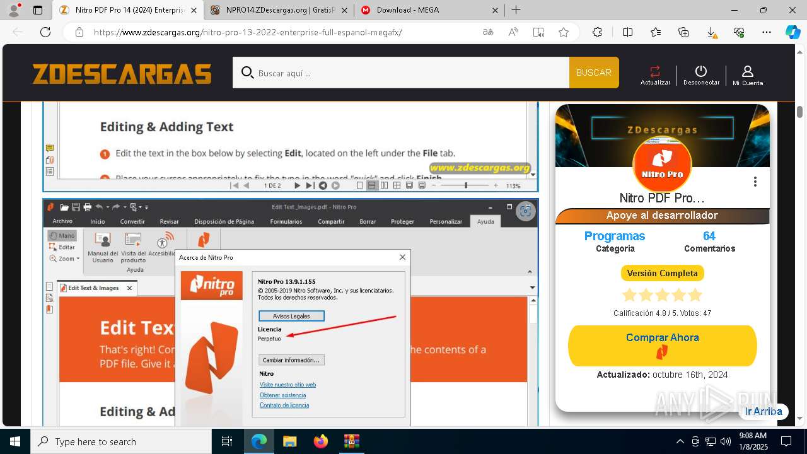
Task: Open the Favorites list icon
Action: [x=656, y=32]
